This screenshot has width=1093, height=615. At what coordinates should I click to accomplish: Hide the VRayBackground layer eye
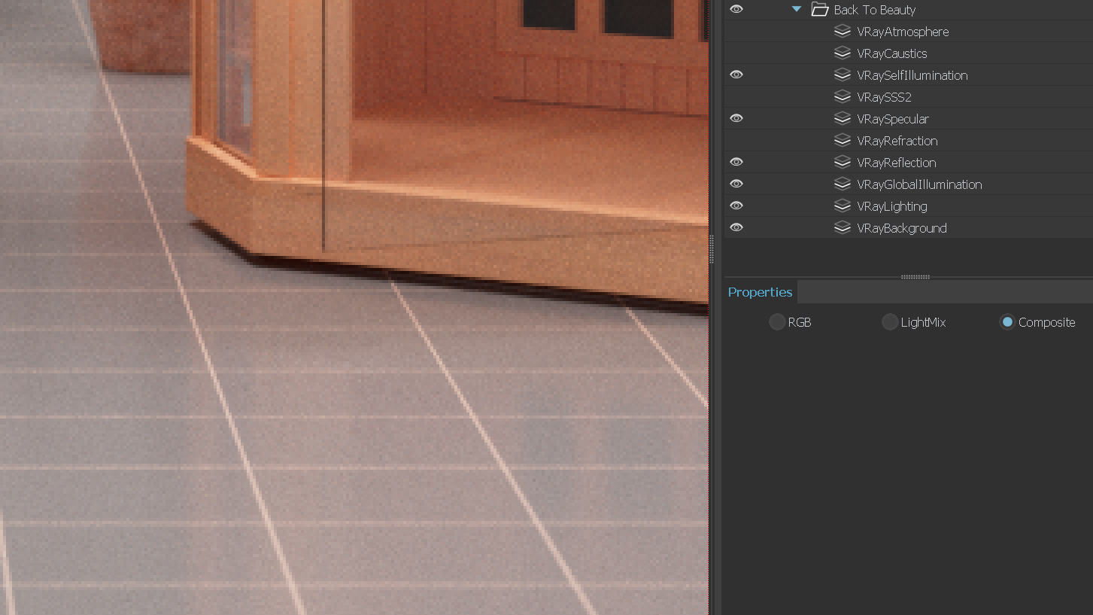tap(736, 228)
